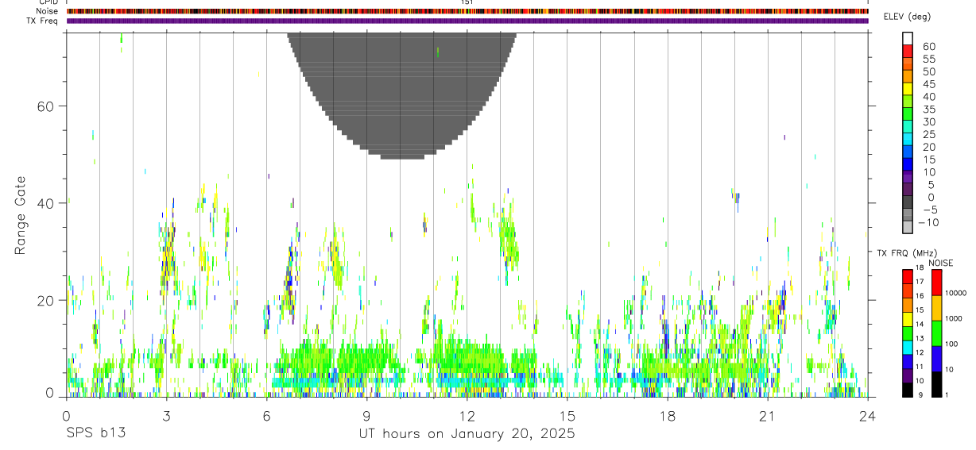Click the blue swatch in NOISE bar

(936, 359)
